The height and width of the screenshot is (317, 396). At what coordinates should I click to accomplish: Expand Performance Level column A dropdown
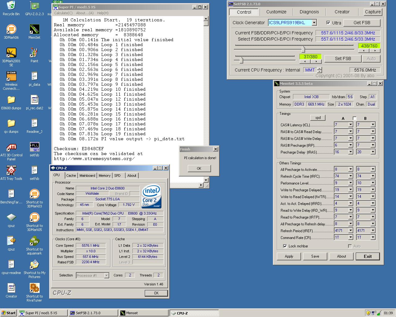pos(351,183)
